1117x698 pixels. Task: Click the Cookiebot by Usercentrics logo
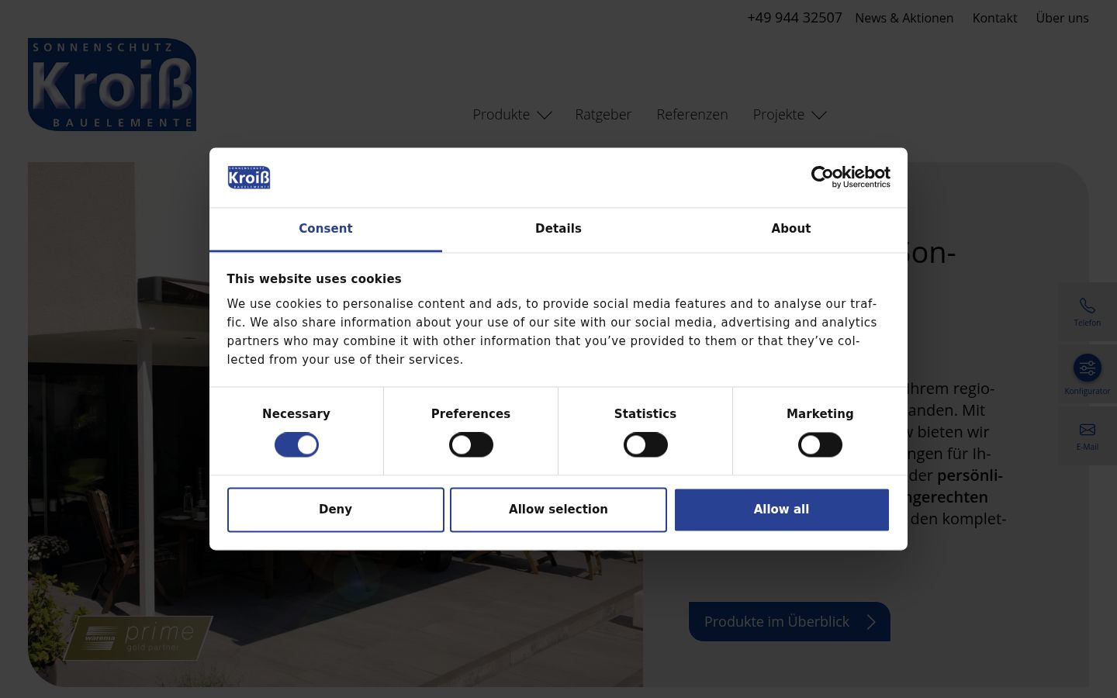click(850, 177)
